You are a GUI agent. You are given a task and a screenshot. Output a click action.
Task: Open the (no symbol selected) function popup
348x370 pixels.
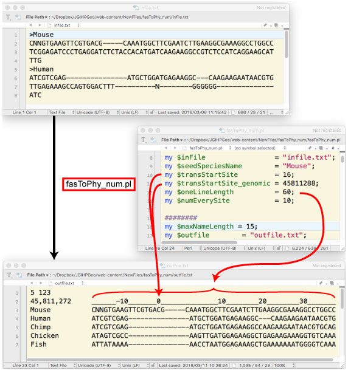point(260,148)
